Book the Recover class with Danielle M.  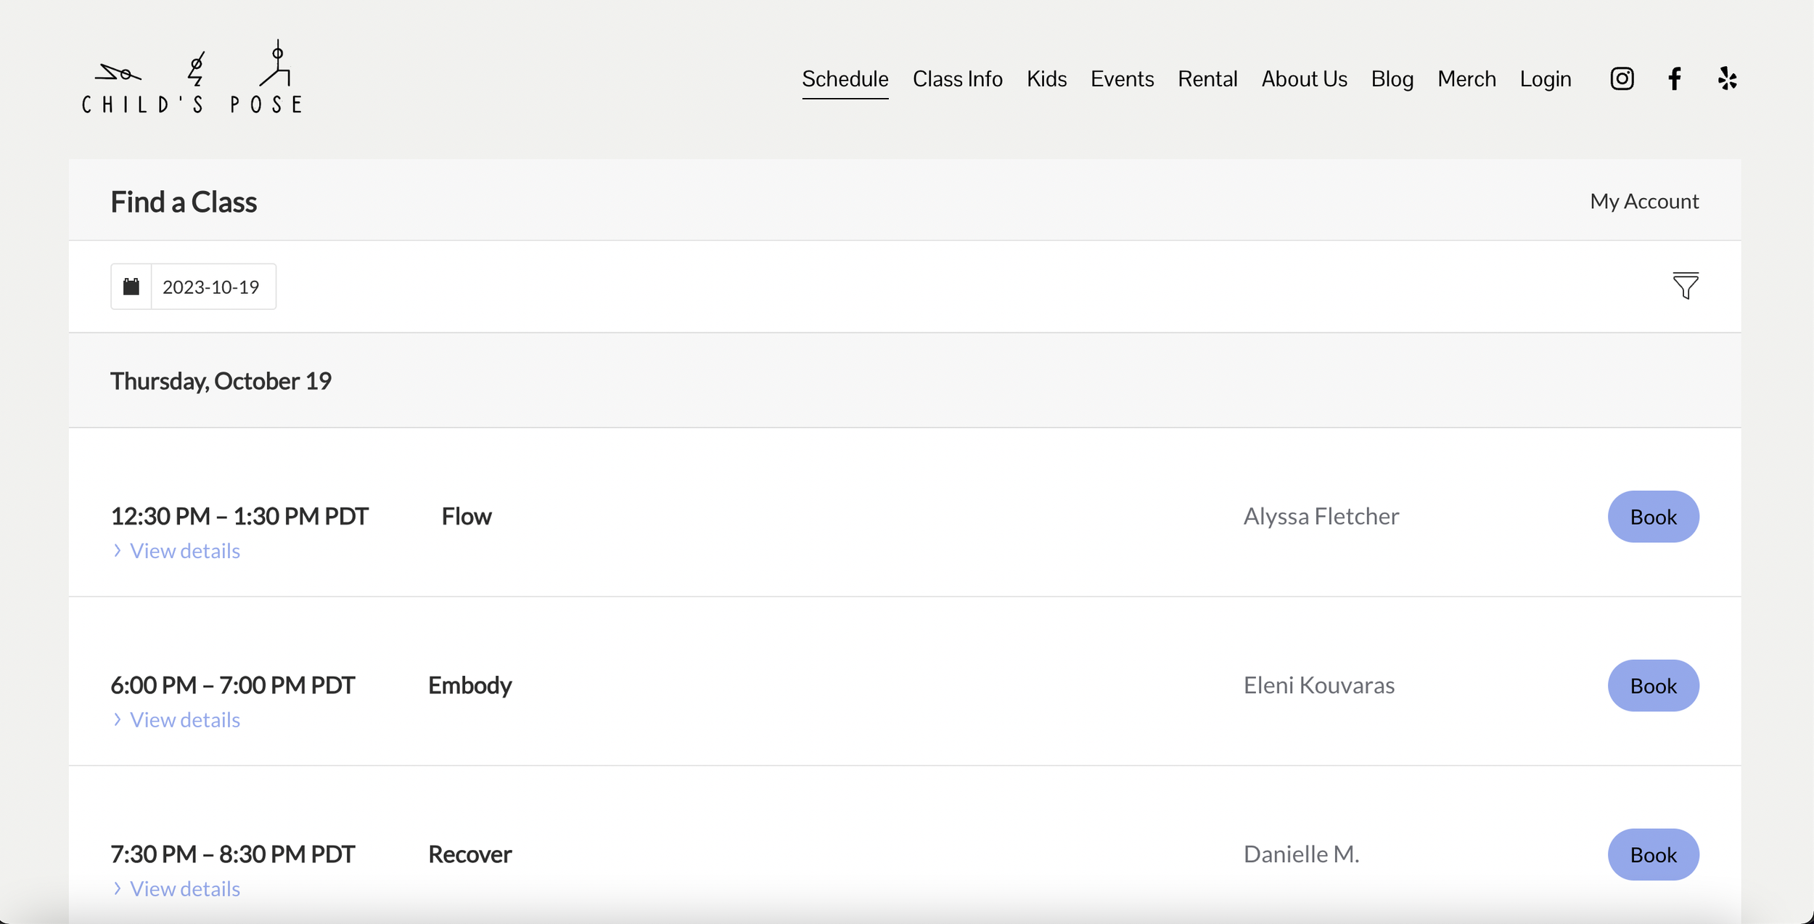[x=1653, y=855]
